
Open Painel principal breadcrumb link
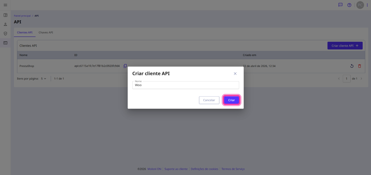22,16
